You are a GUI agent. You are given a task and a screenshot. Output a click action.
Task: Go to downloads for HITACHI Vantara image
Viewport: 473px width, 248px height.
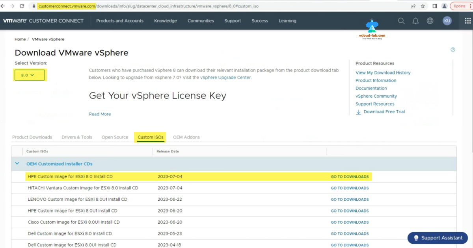point(350,188)
